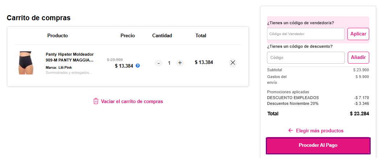The width and height of the screenshot is (379, 158).
Task: Open the Panty Hipster product thumbnail
Action: pyautogui.click(x=26, y=63)
